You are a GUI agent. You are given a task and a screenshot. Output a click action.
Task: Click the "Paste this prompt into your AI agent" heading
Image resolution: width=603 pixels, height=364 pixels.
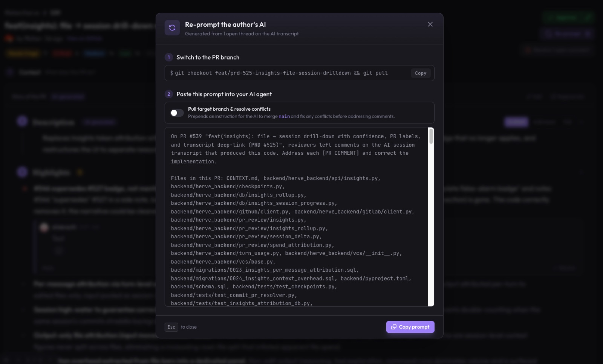pyautogui.click(x=224, y=94)
